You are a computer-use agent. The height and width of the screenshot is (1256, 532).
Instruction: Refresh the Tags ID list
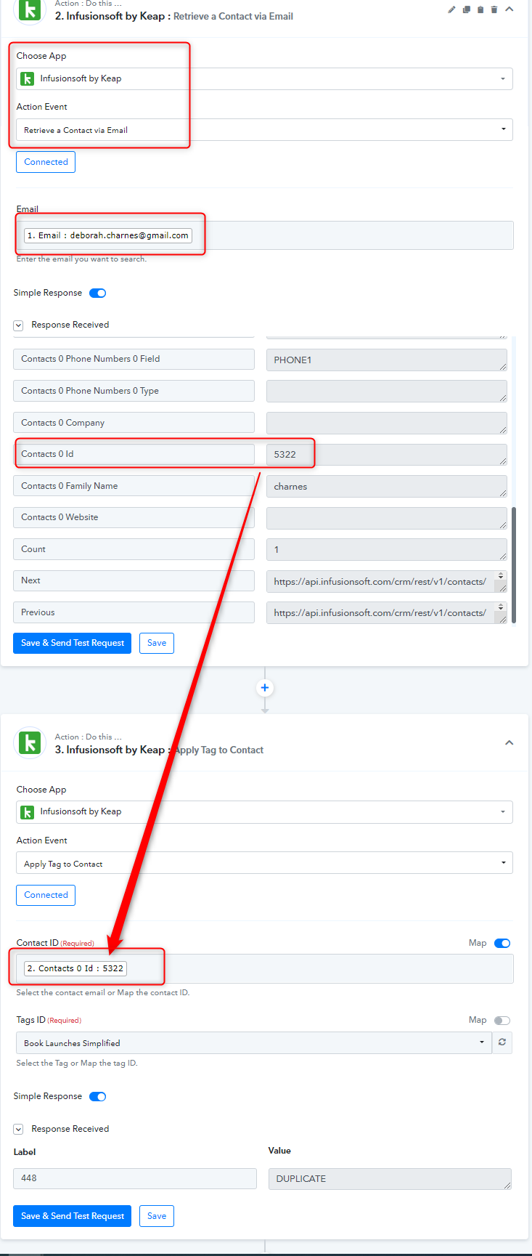tap(502, 1042)
